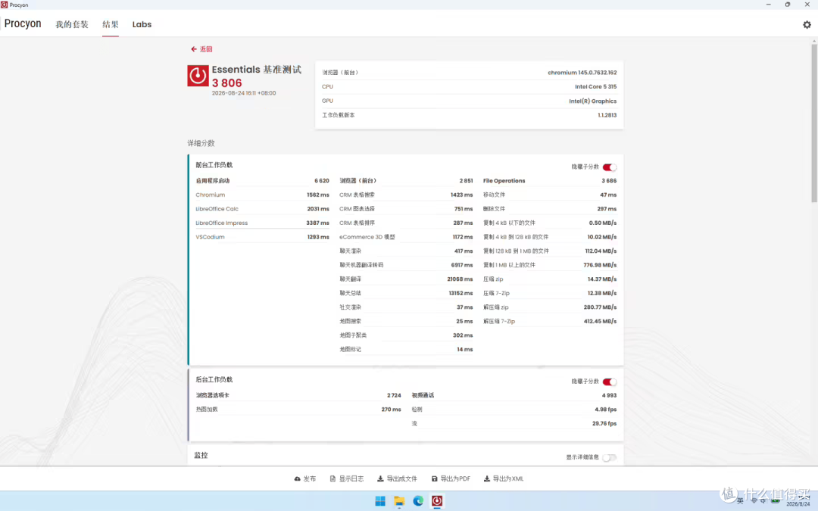Click the 聊天总结 13152 ms row

point(406,294)
